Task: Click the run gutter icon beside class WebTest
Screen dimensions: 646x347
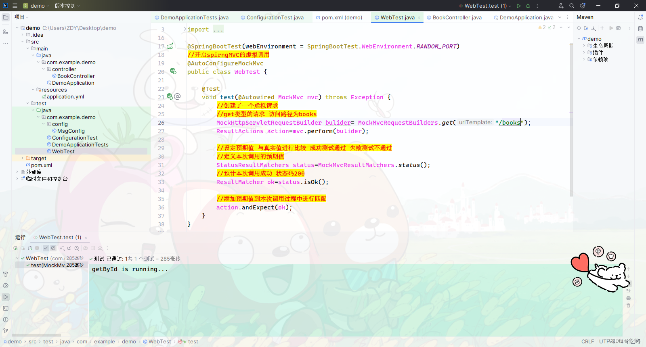Action: (173, 71)
